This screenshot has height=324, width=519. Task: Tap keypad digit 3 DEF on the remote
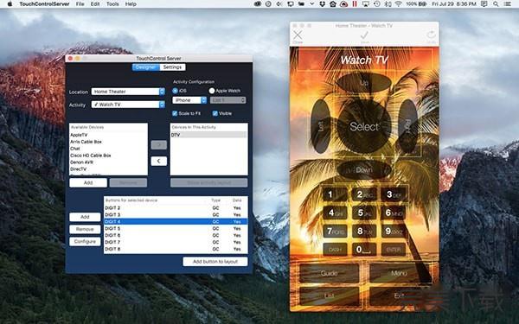(394, 194)
